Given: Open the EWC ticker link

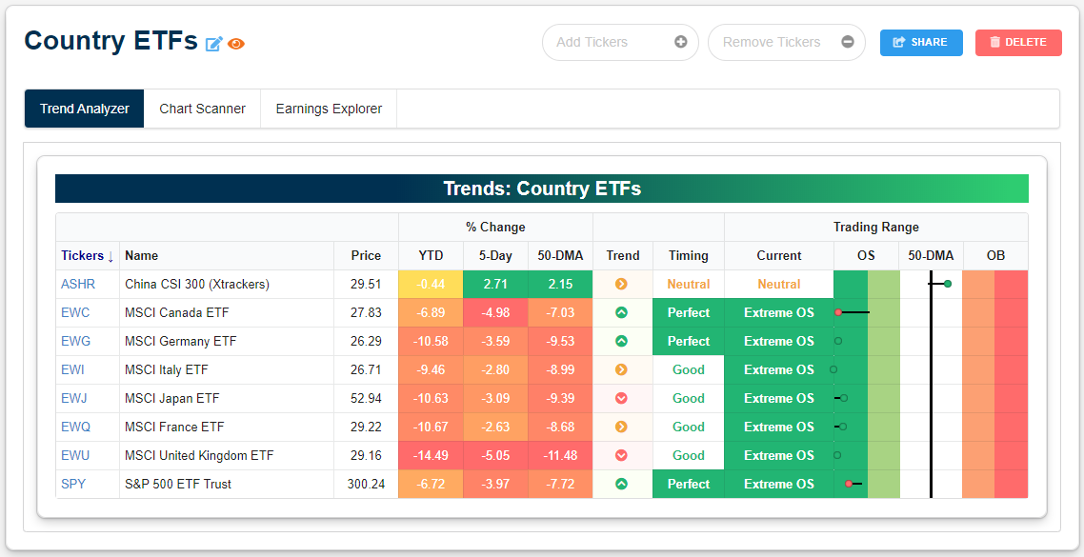Looking at the screenshot, I should [x=75, y=312].
